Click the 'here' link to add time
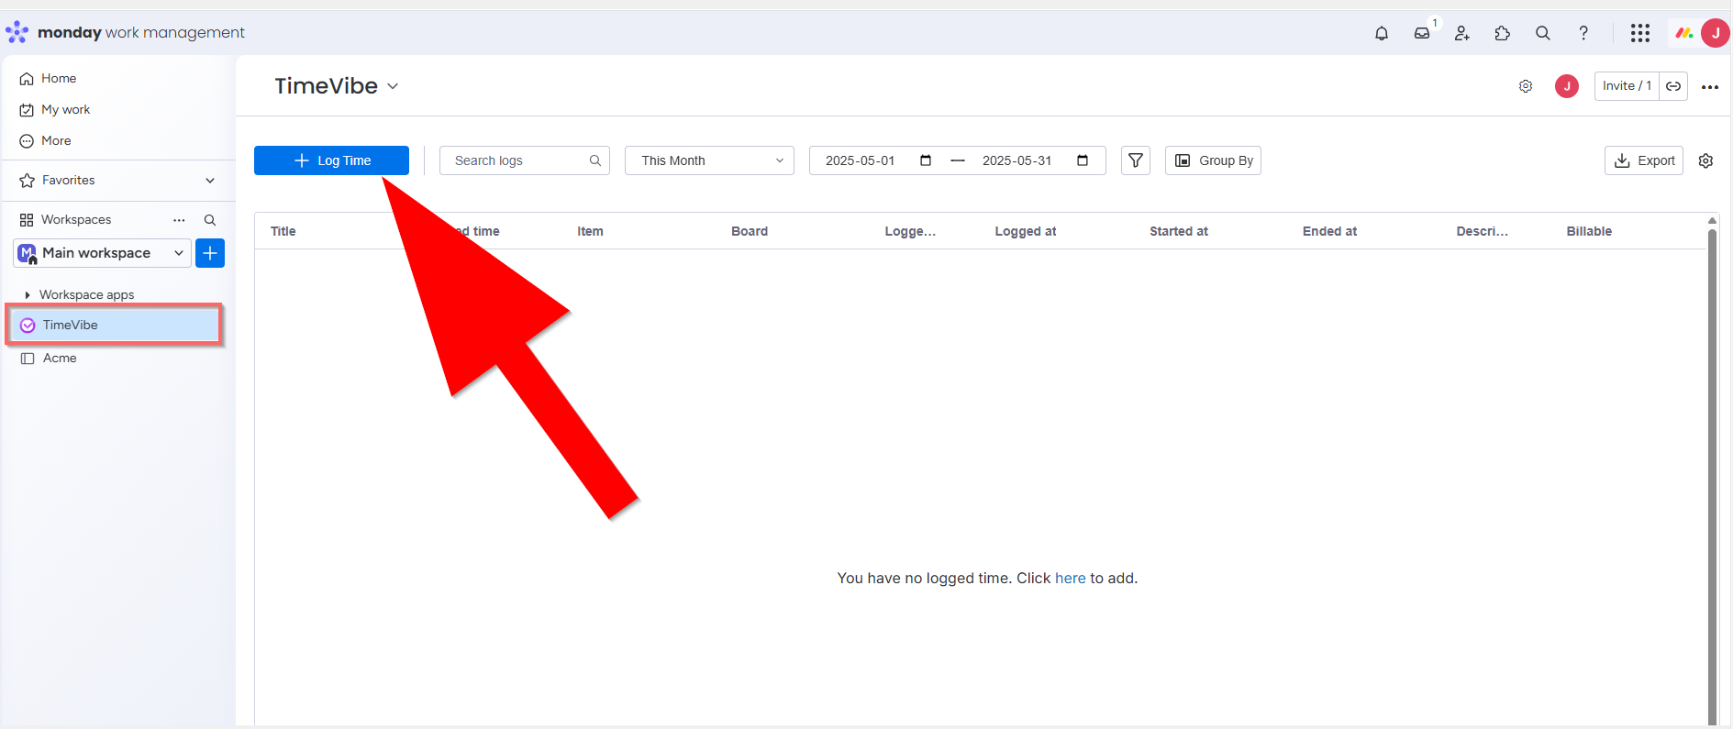The width and height of the screenshot is (1733, 729). 1071,579
